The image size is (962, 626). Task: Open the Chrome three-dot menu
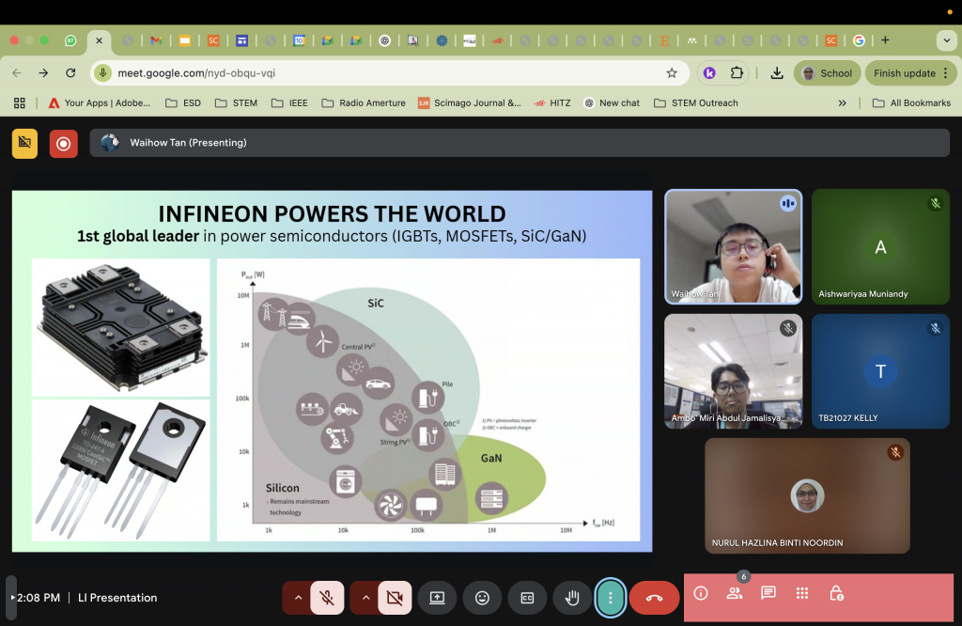point(946,73)
